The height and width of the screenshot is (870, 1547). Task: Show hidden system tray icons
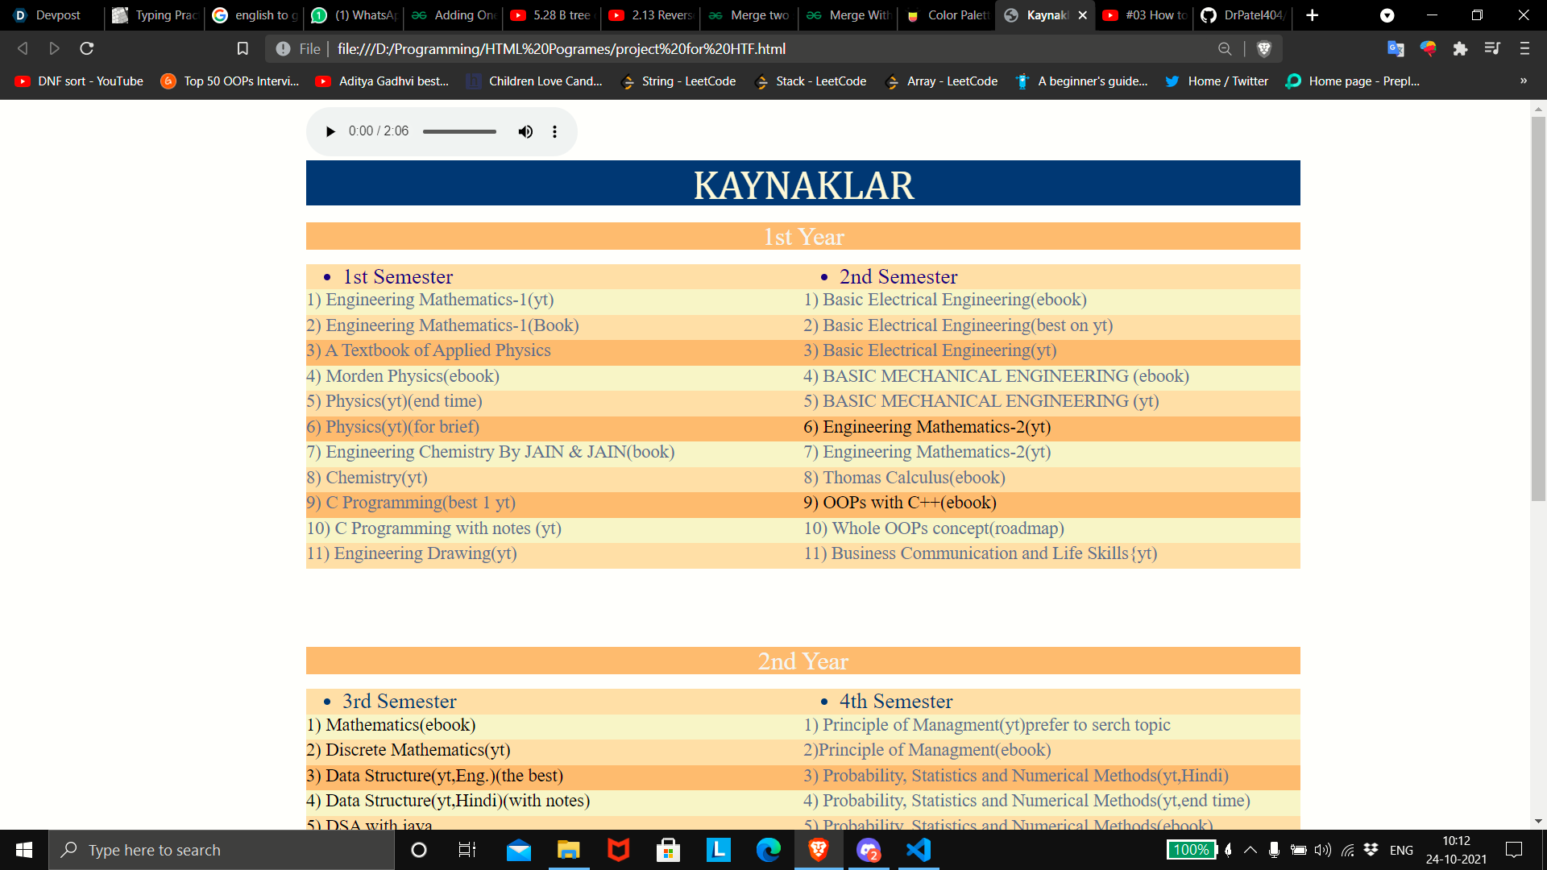(1250, 850)
